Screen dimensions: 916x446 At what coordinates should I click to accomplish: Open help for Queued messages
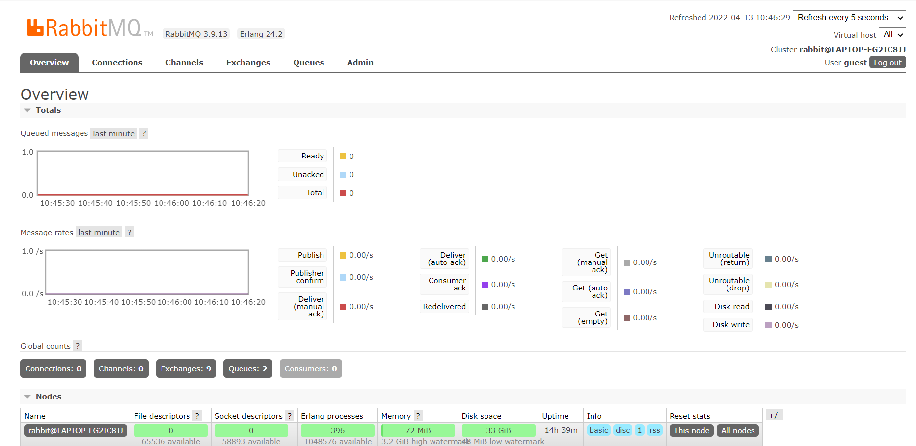click(x=144, y=133)
